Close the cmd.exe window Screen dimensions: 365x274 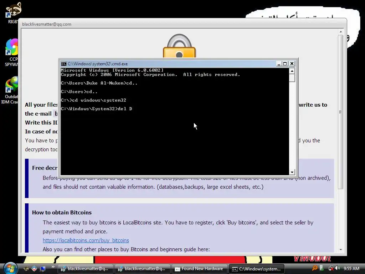tap(292, 64)
